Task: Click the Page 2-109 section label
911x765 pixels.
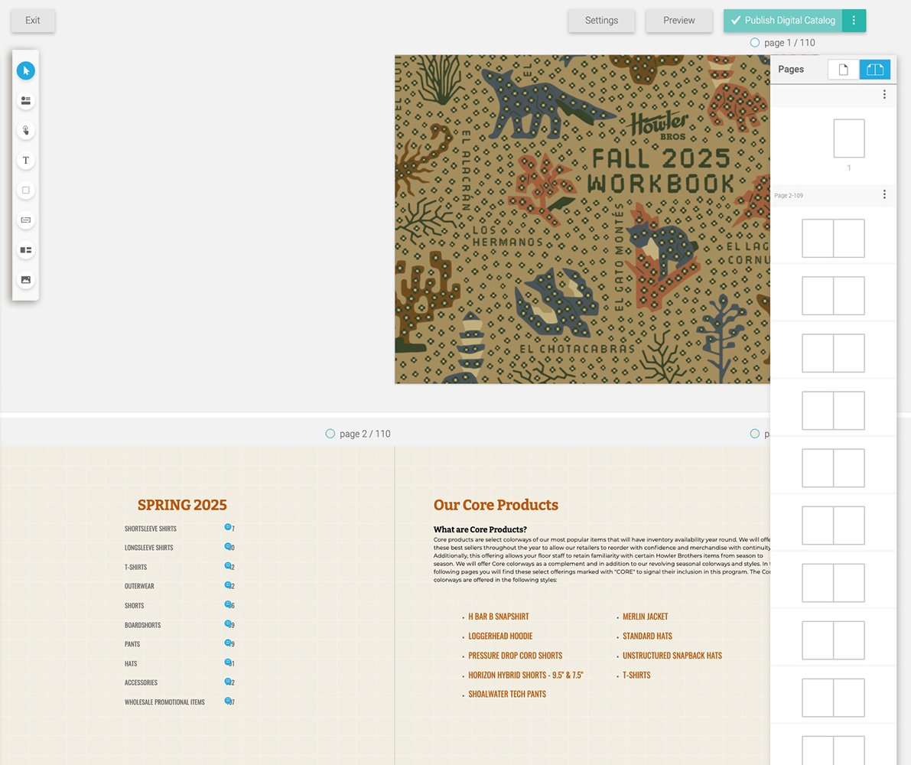Action: [789, 196]
